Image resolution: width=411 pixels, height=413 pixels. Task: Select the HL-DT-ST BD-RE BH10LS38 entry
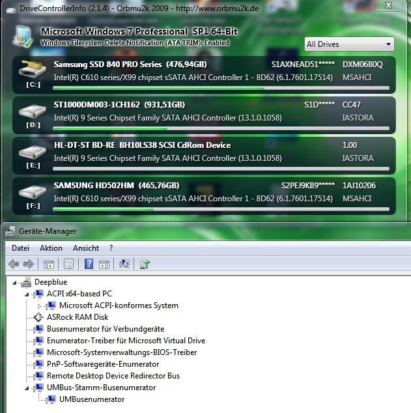coord(204,156)
